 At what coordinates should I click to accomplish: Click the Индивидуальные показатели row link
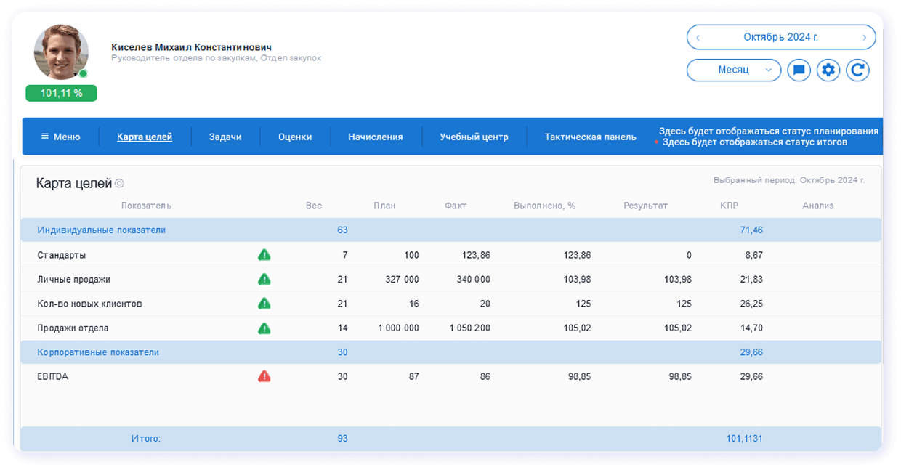[100, 229]
